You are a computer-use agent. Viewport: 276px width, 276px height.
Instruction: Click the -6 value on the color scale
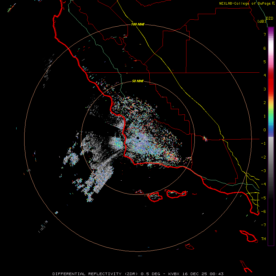coord(263,212)
